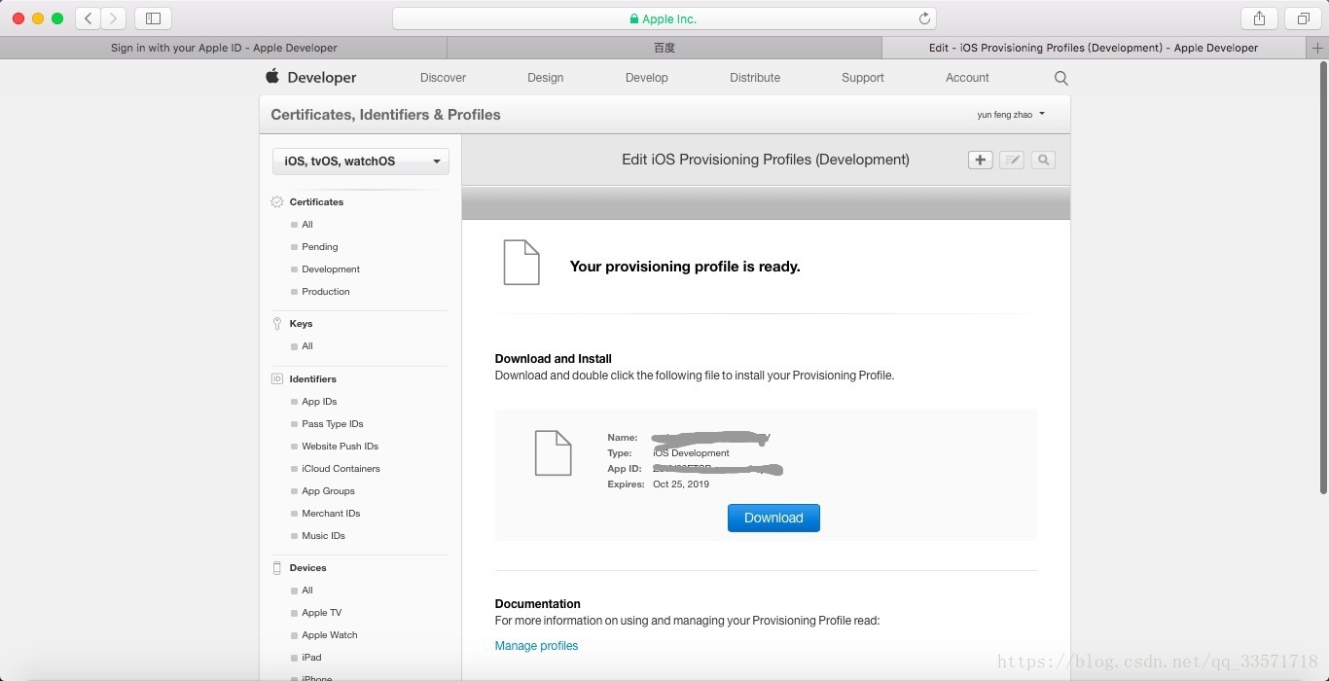This screenshot has height=681, width=1329.
Task: Open the yun feng zhao account menu
Action: point(1011,115)
